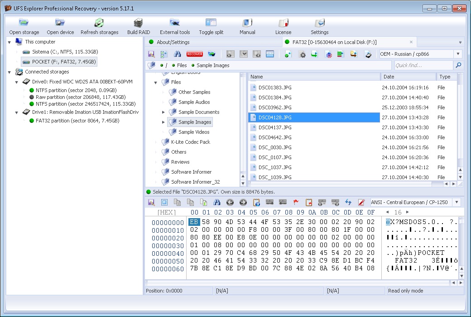Click the open folder icon beside RECOVER
This screenshot has width=471, height=317.
click(212, 54)
